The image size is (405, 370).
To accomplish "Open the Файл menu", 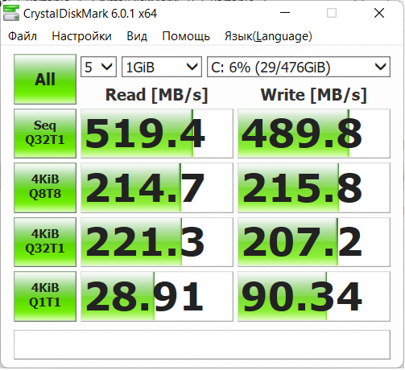I will pyautogui.click(x=23, y=36).
